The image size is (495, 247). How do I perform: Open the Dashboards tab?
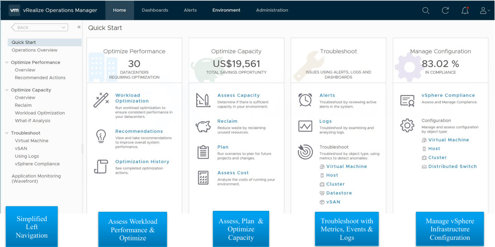(155, 10)
